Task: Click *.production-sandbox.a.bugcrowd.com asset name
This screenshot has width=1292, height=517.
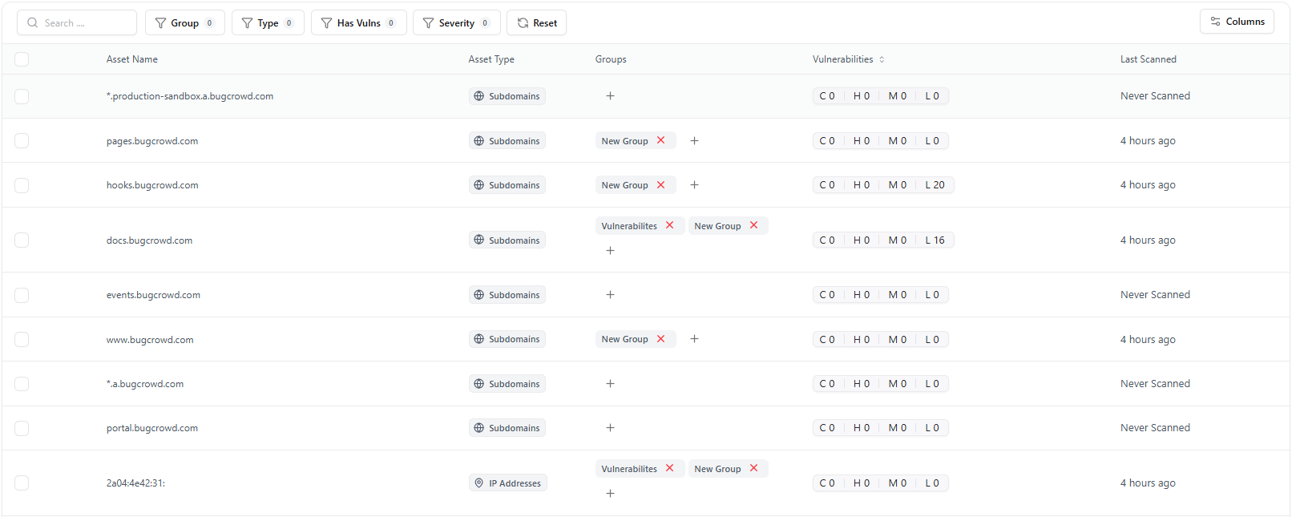Action: 190,96
